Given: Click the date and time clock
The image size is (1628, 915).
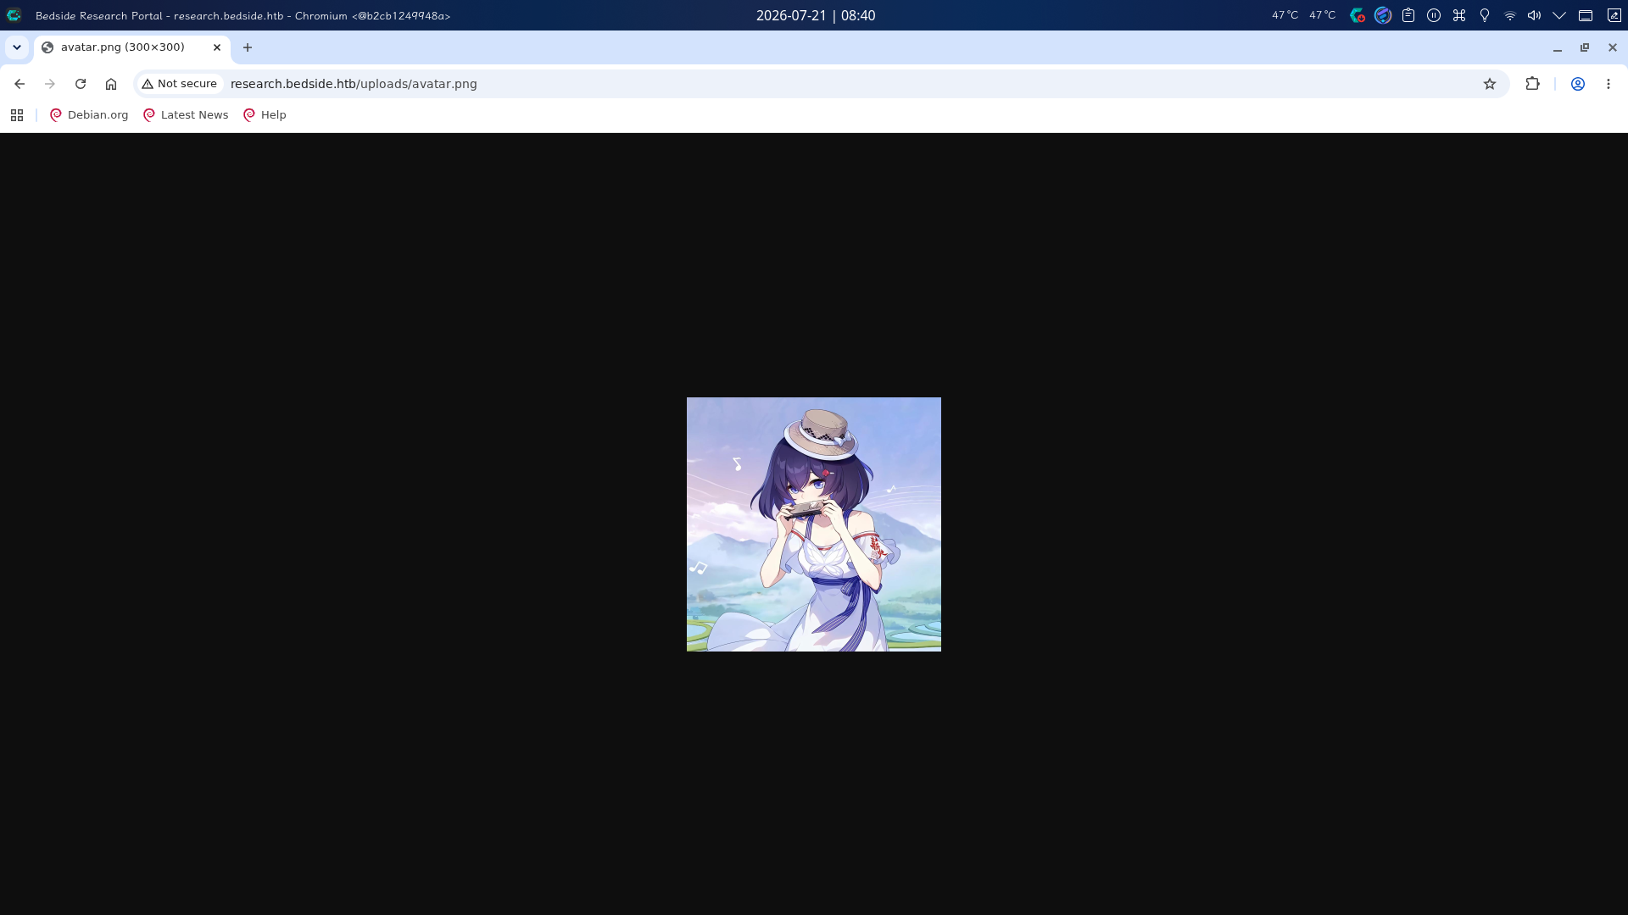Looking at the screenshot, I should point(816,15).
